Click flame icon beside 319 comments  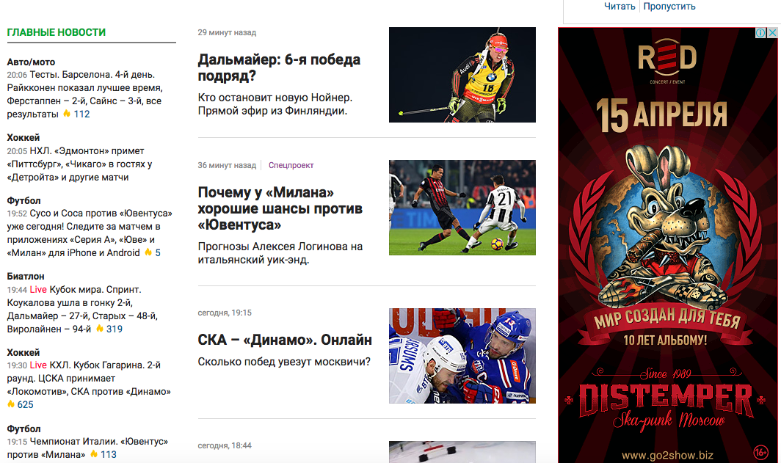pos(99,329)
